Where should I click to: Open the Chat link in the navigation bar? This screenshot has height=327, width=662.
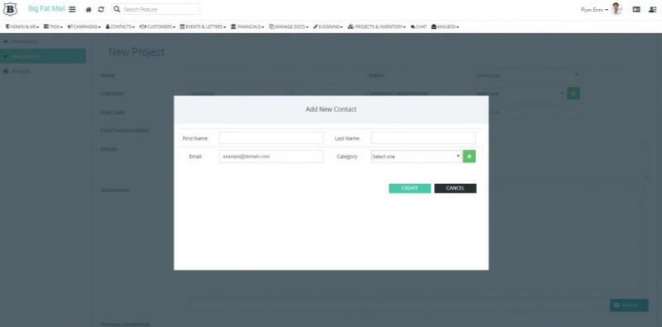pyautogui.click(x=419, y=26)
